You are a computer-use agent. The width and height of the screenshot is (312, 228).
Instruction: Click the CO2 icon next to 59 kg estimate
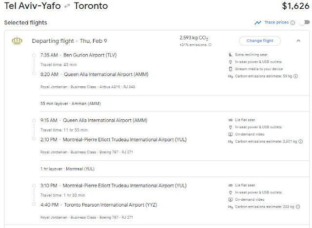tap(230, 76)
